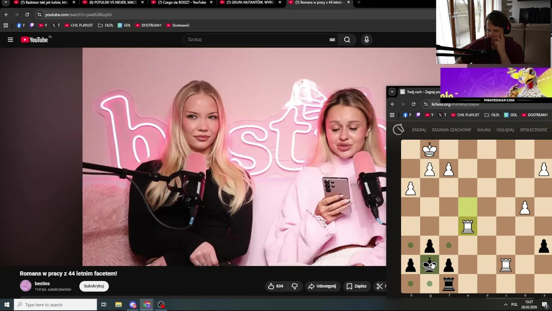Save the video with Zapisz

[x=357, y=286]
